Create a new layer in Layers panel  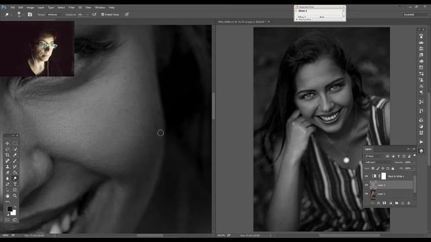click(x=403, y=203)
